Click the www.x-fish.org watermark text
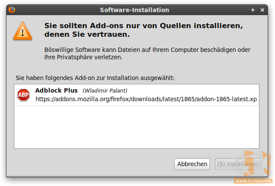This screenshot has width=275, height=186. [253, 181]
